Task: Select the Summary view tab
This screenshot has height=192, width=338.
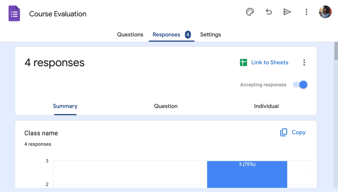Action: click(65, 106)
